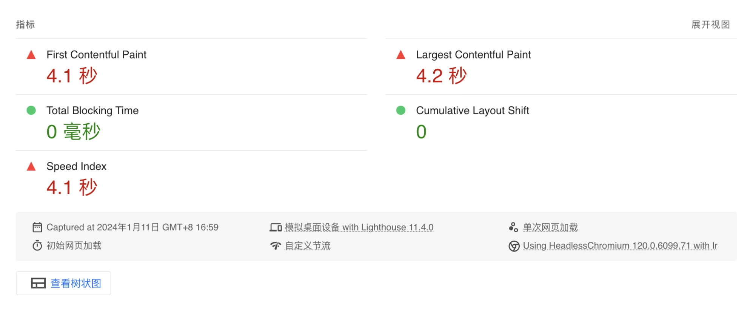Click the 指标 section heading
Image resolution: width=753 pixels, height=310 pixels.
click(25, 25)
